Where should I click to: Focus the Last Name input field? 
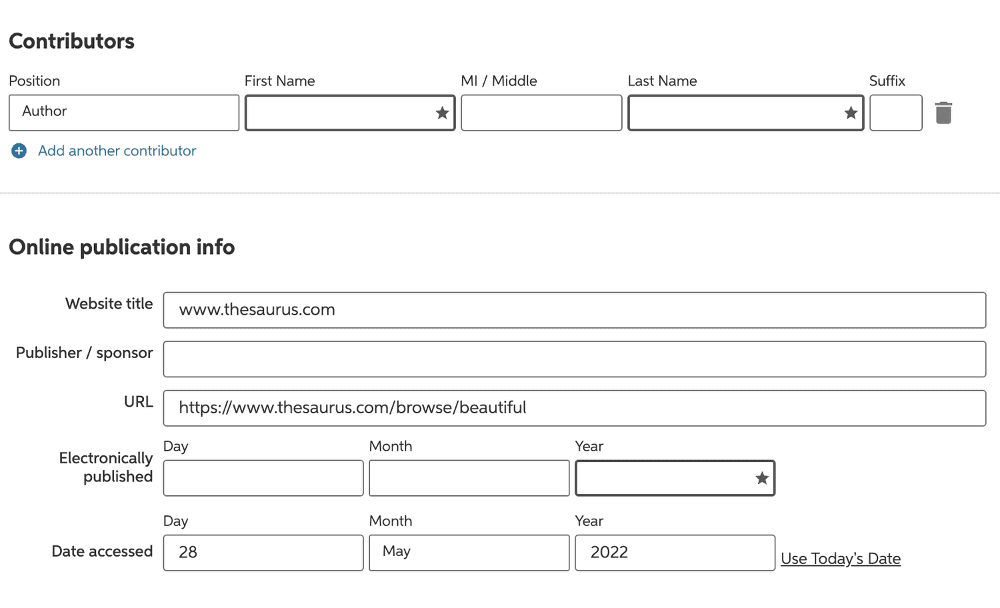[746, 113]
